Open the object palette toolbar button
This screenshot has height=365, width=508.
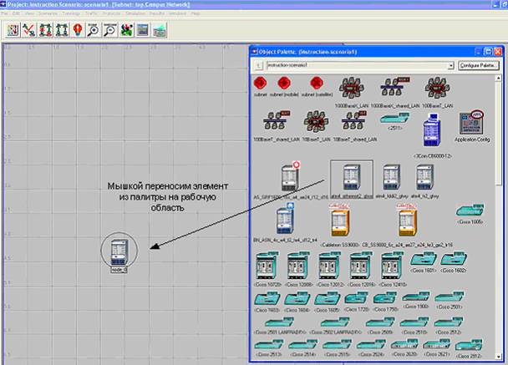coord(13,30)
